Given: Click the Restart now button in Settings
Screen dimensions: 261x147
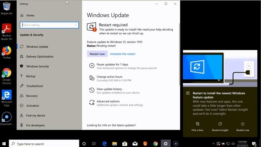Looking at the screenshot, I should pyautogui.click(x=97, y=54).
